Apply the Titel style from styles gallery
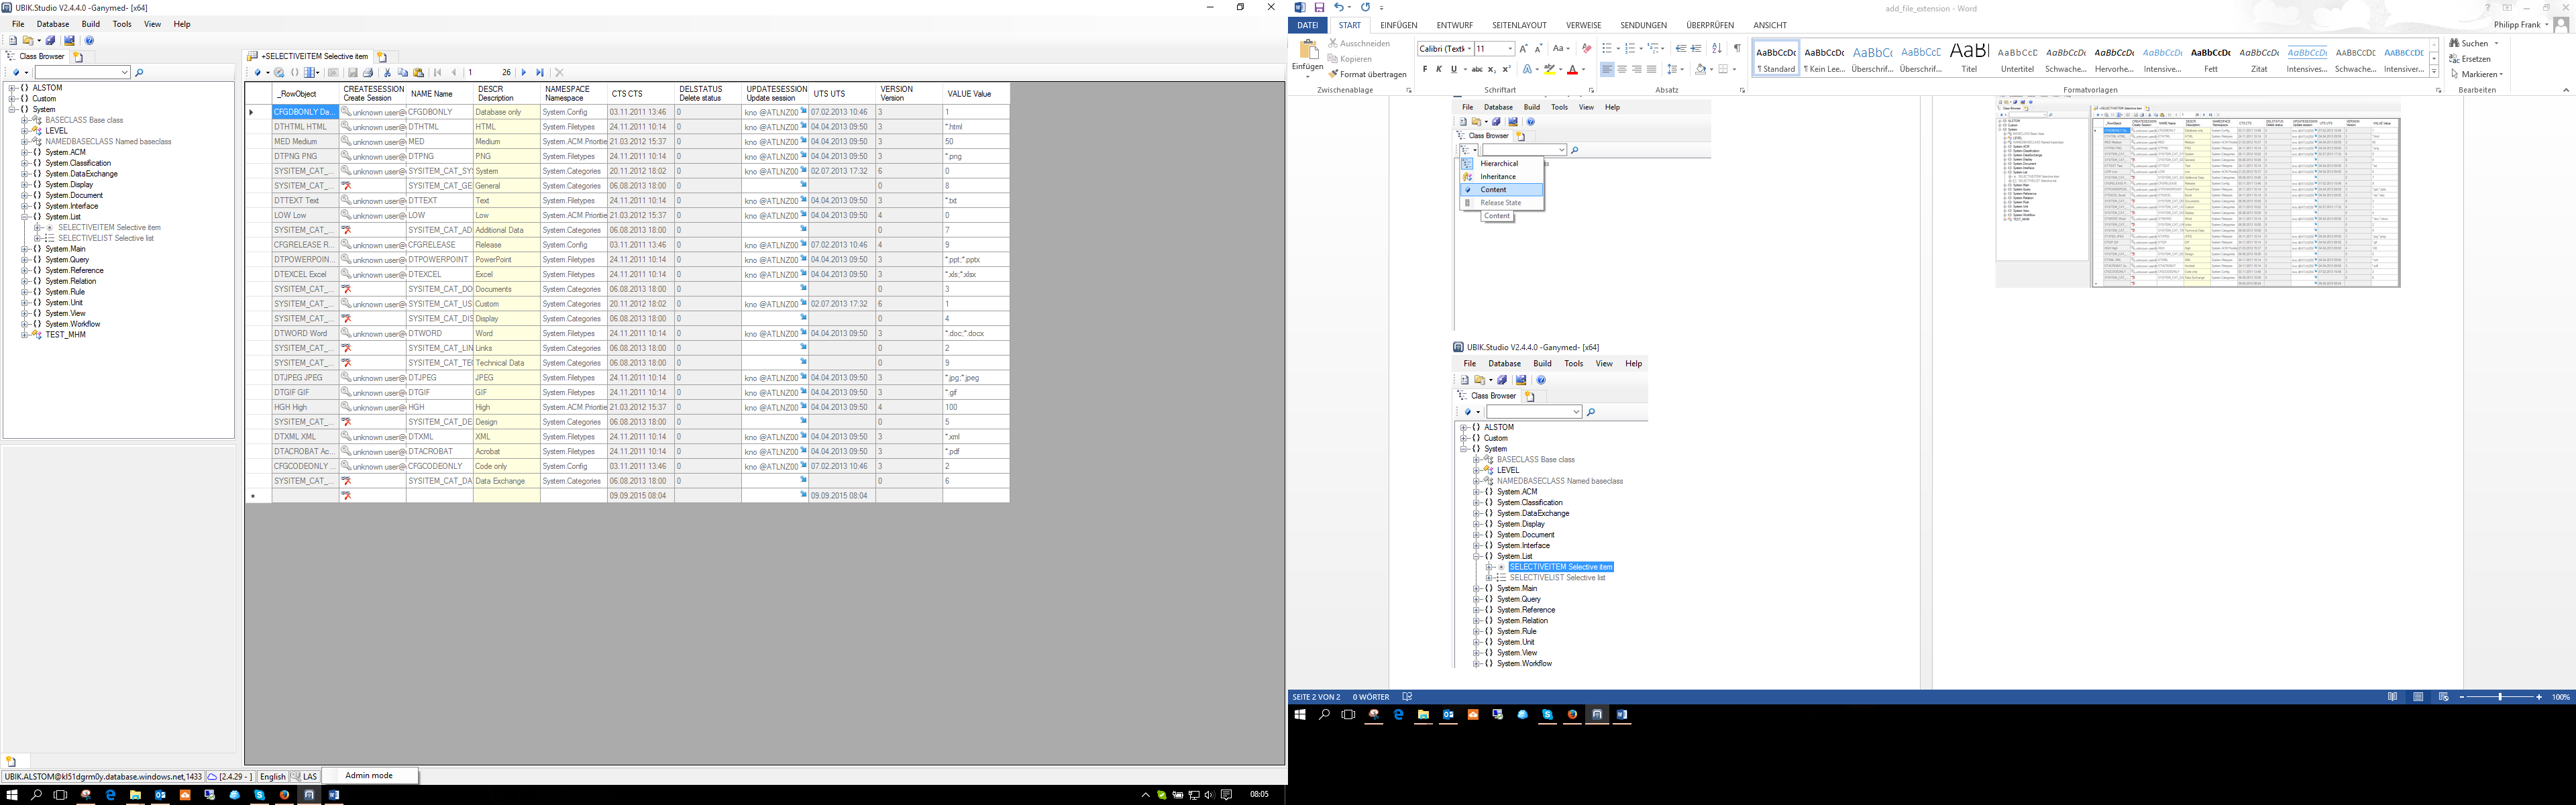Screen dimensions: 2576x805 (x=1969, y=58)
